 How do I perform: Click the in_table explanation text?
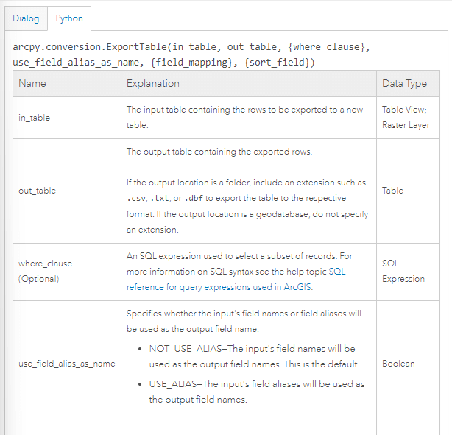244,117
